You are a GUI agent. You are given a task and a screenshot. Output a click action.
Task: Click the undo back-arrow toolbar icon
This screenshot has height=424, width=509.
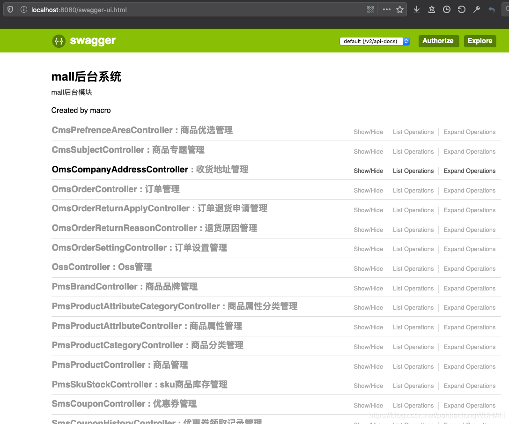[492, 10]
